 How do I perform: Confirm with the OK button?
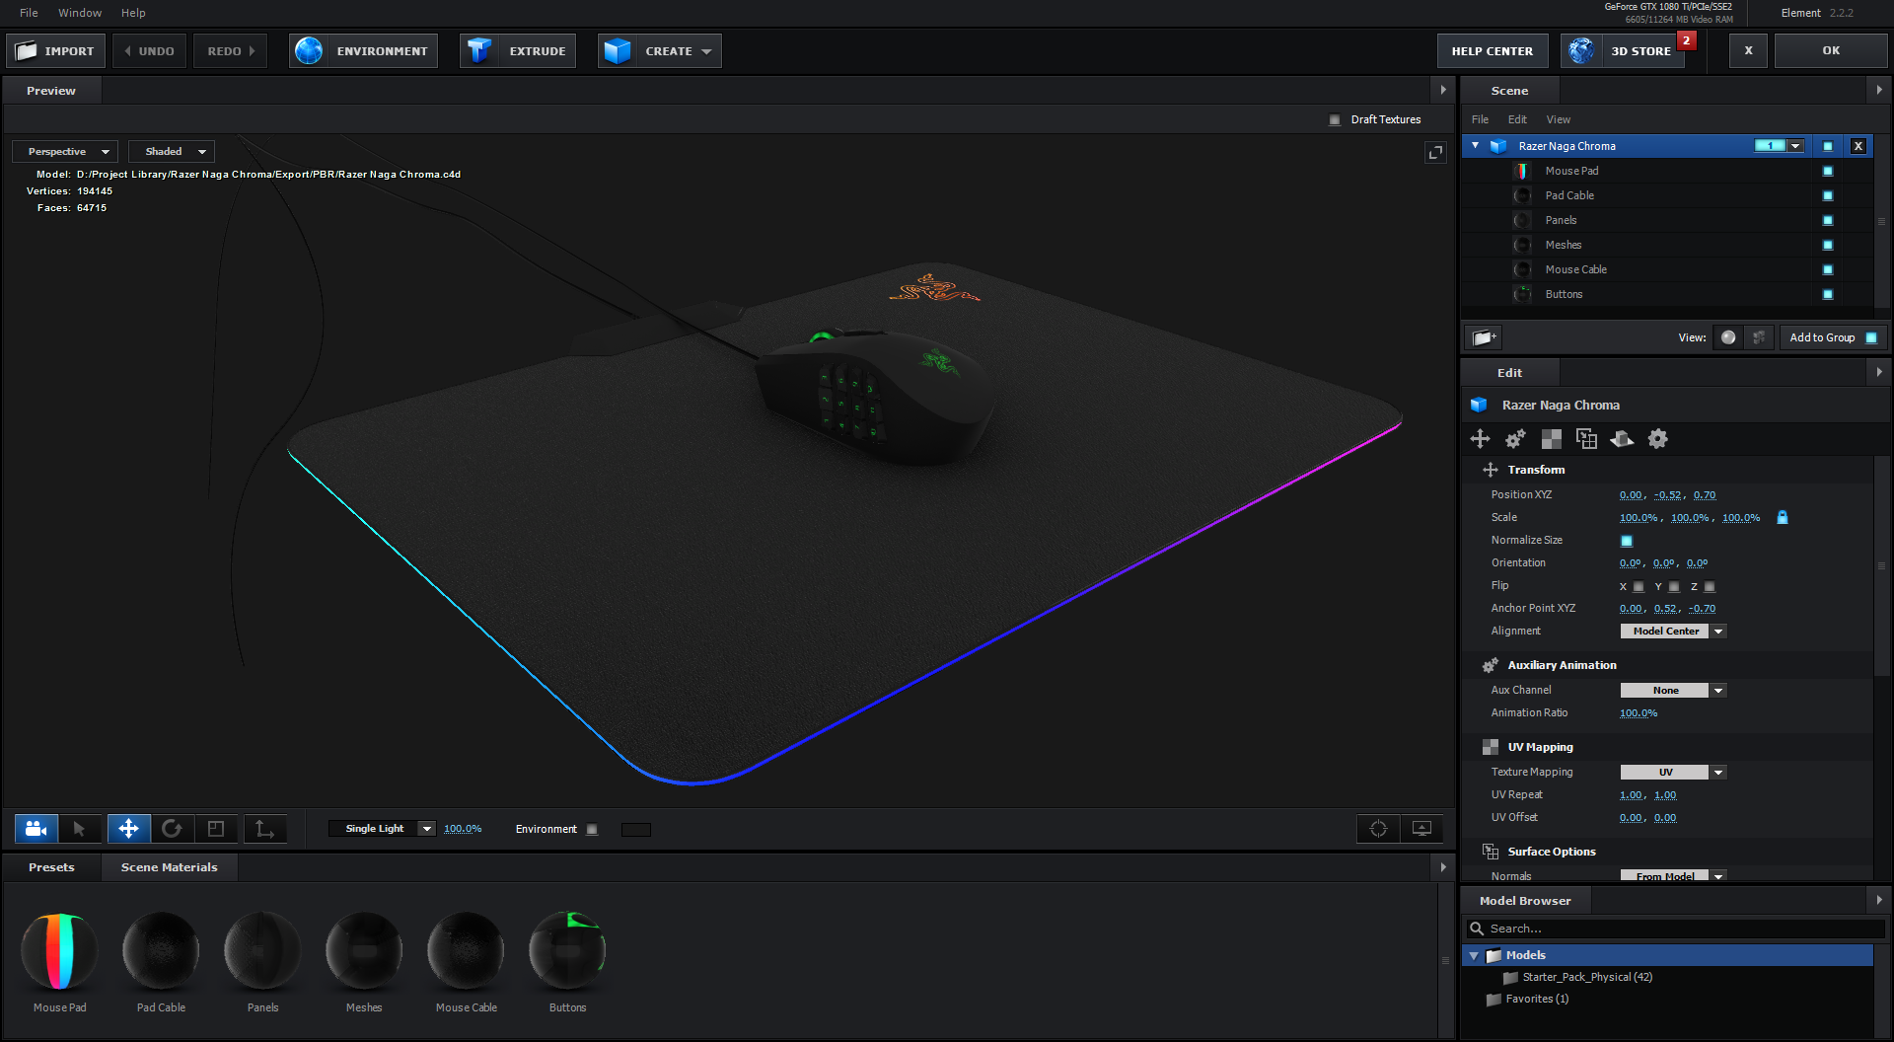[1831, 50]
